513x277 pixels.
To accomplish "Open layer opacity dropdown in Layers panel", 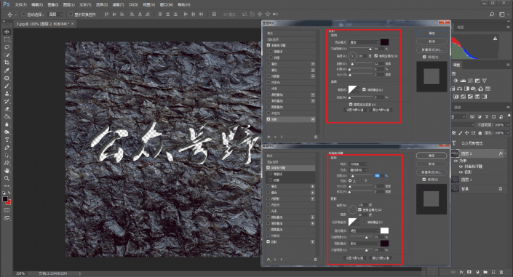I will pyautogui.click(x=507, y=125).
